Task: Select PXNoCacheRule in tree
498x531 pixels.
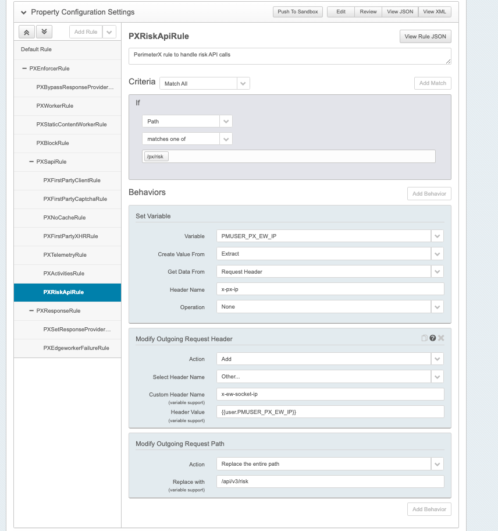Action: pos(67,217)
